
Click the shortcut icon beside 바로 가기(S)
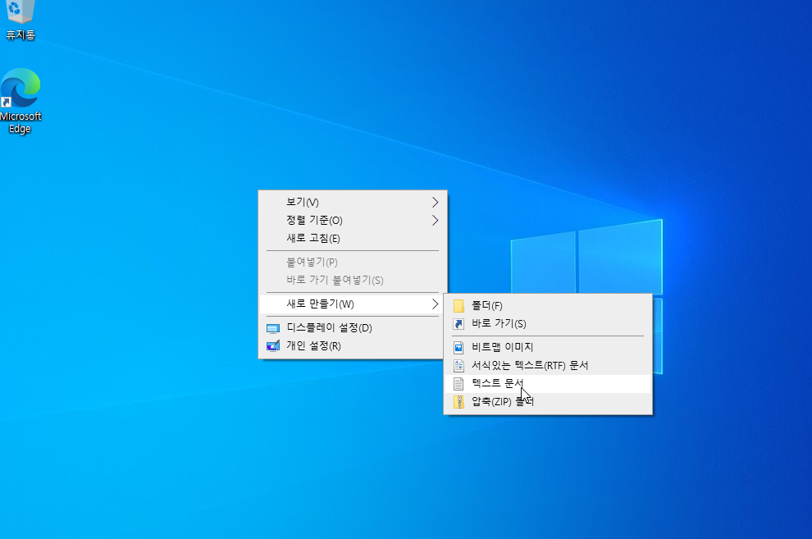point(458,324)
